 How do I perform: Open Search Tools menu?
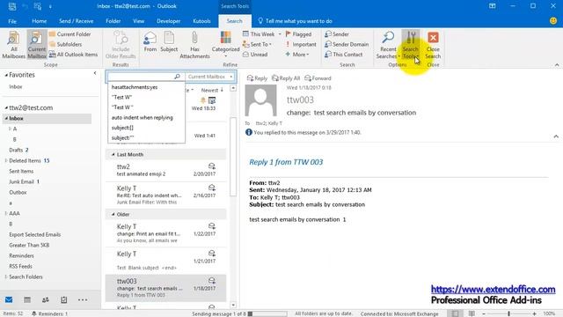(x=411, y=45)
